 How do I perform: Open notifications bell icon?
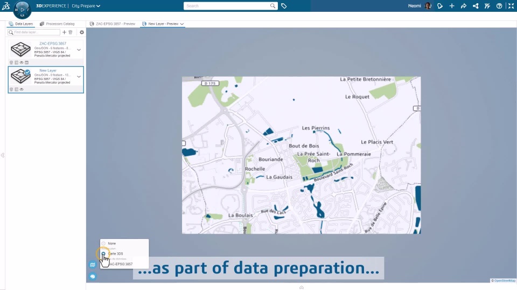coord(440,6)
